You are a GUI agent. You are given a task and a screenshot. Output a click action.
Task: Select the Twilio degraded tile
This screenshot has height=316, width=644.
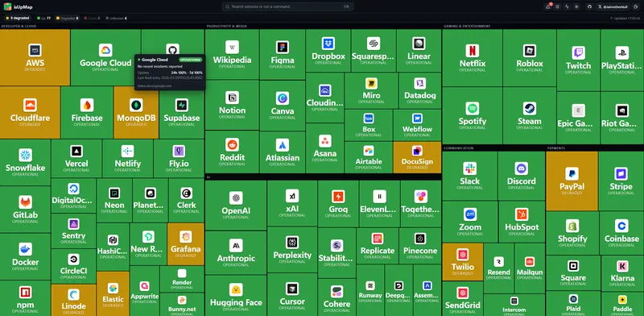coord(463,262)
